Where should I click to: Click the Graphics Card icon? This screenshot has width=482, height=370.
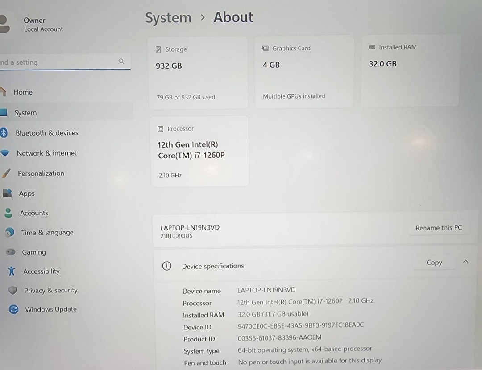(266, 48)
